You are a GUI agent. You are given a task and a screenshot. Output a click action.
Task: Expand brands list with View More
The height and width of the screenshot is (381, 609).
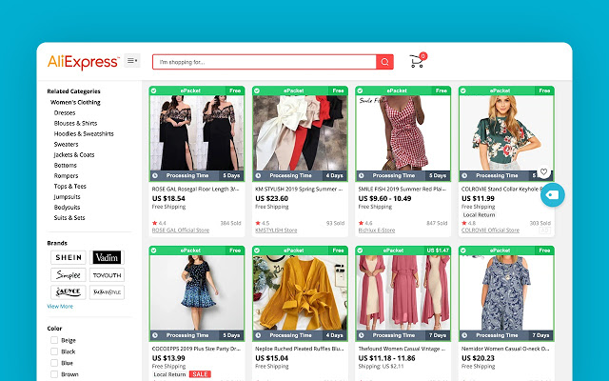[60, 306]
